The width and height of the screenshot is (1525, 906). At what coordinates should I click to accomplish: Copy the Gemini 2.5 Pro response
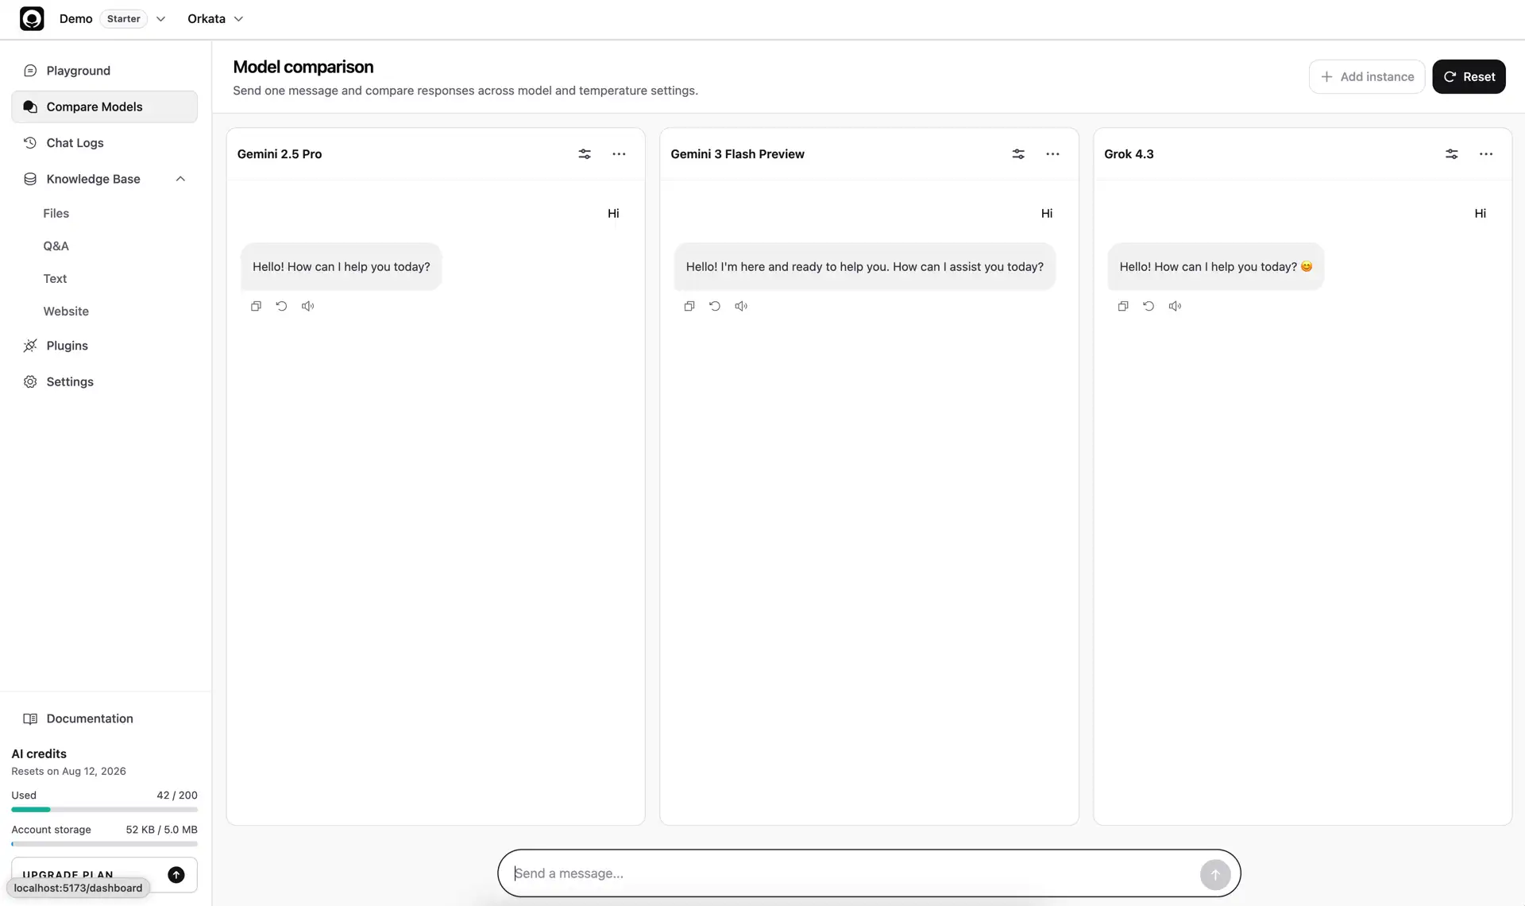[x=256, y=306]
